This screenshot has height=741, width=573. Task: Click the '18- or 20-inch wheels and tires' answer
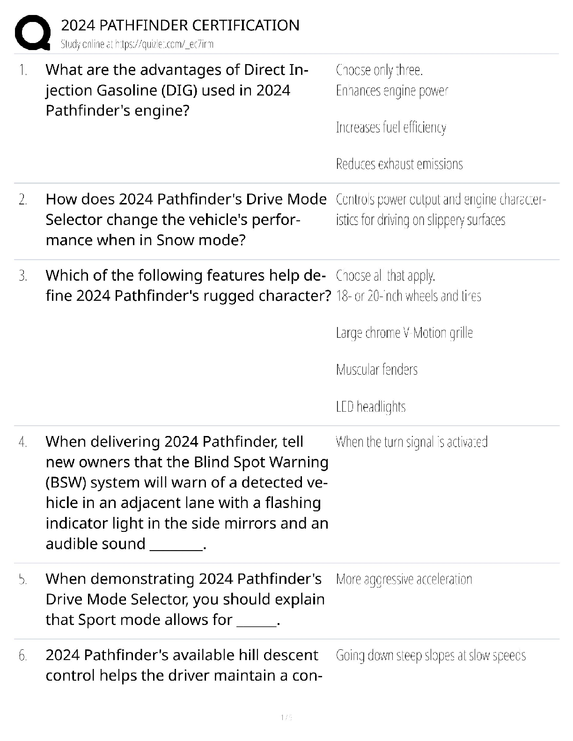point(408,296)
